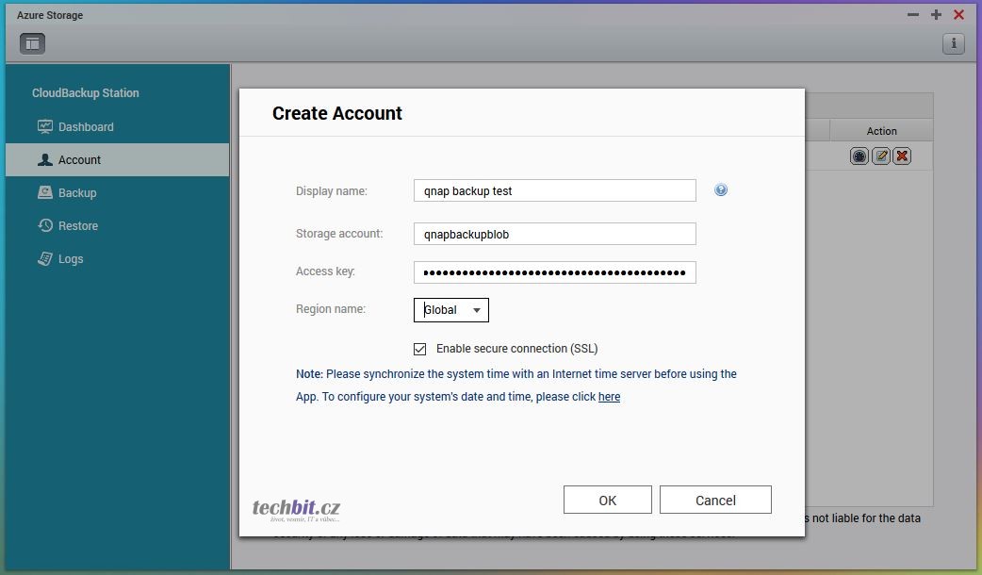Screen dimensions: 982x575
Task: Toggle the sidebar panel layout icon
Action: (x=32, y=43)
